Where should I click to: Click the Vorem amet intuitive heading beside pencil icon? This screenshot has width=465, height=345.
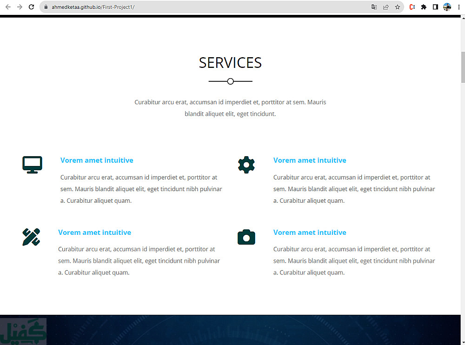(94, 232)
